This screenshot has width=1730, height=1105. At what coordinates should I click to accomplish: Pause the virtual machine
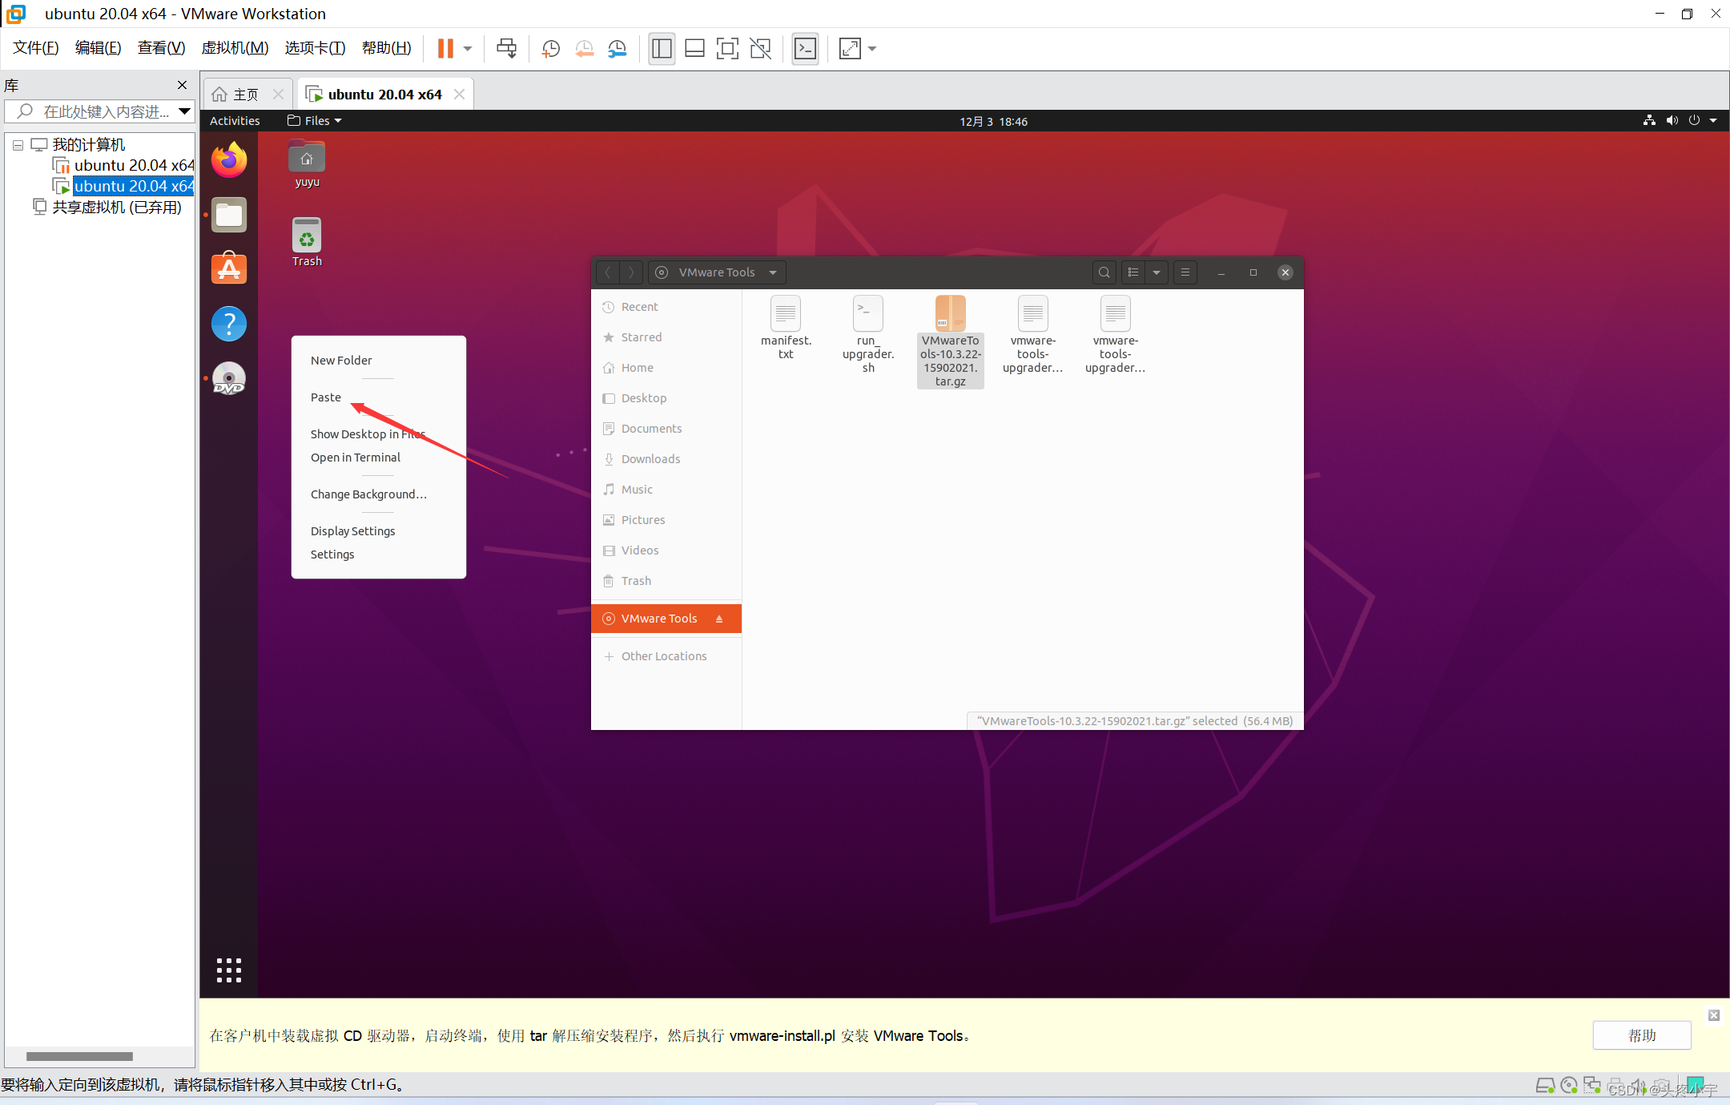click(445, 49)
